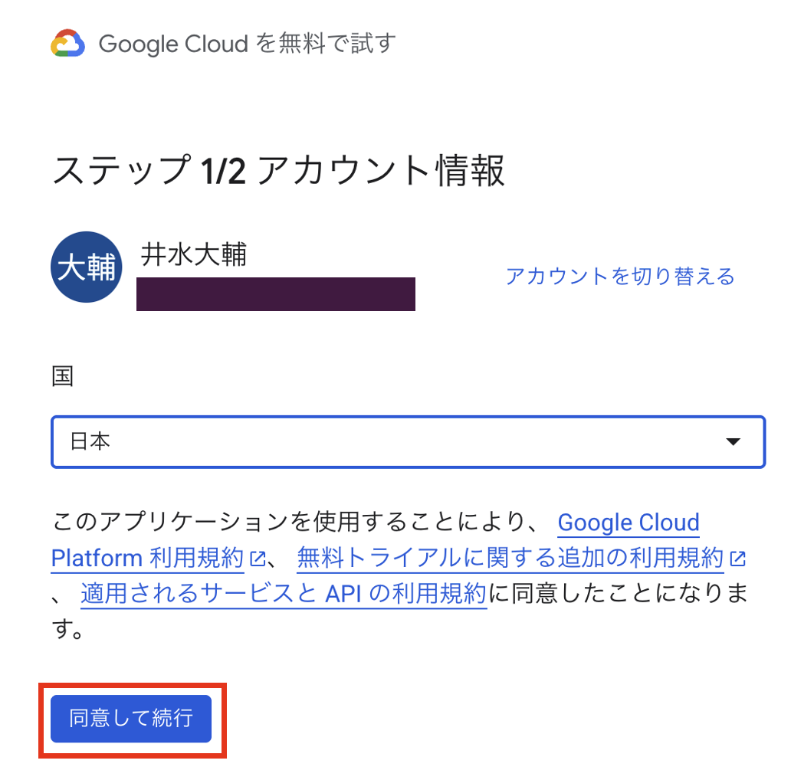The image size is (791, 780).
Task: Click the redacted email address bar
Action: [x=276, y=294]
